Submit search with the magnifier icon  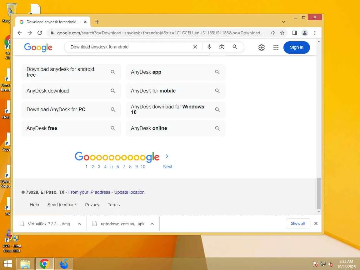[x=235, y=47]
